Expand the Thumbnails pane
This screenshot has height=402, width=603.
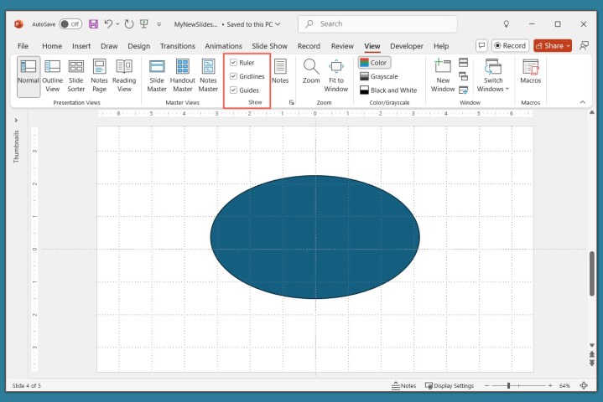(x=17, y=121)
